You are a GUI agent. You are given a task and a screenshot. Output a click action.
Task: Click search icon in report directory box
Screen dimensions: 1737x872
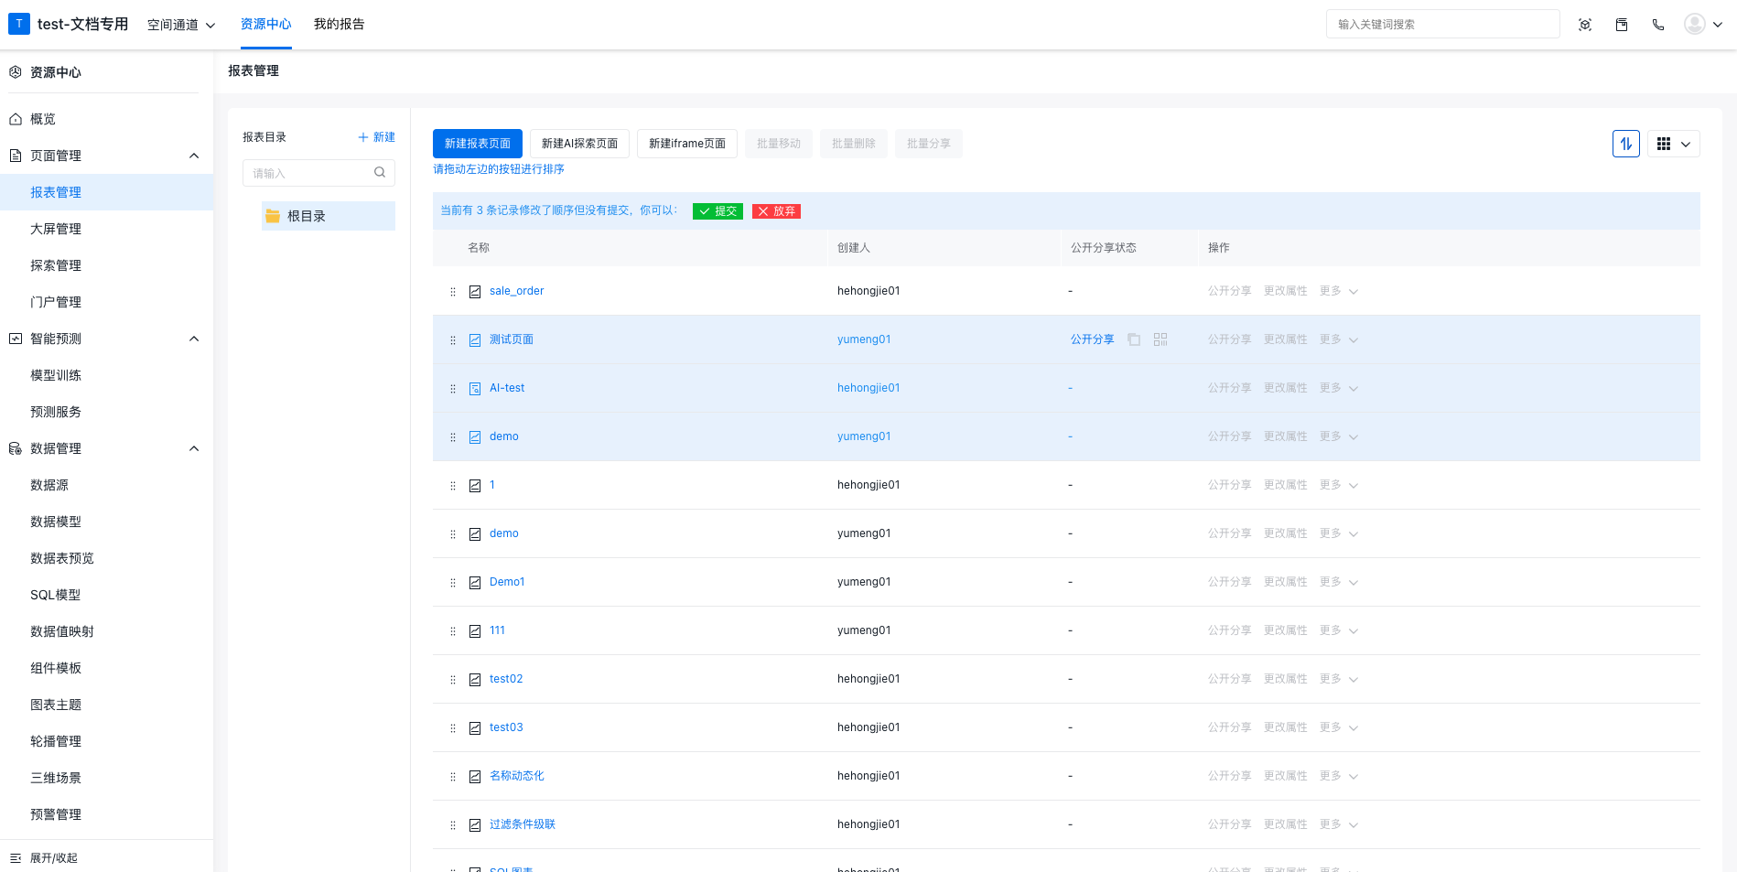tap(380, 172)
